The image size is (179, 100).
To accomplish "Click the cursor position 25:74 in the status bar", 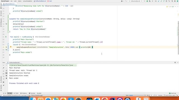I will coord(148,95).
